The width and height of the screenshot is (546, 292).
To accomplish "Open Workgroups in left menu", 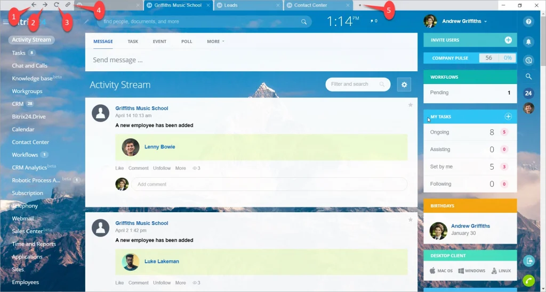I will (27, 91).
